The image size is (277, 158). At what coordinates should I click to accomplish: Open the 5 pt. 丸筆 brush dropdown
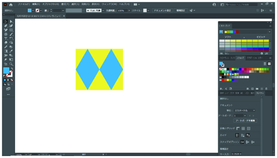click(103, 11)
